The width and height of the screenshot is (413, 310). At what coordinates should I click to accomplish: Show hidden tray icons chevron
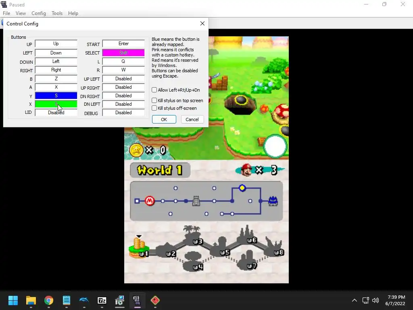pyautogui.click(x=355, y=300)
